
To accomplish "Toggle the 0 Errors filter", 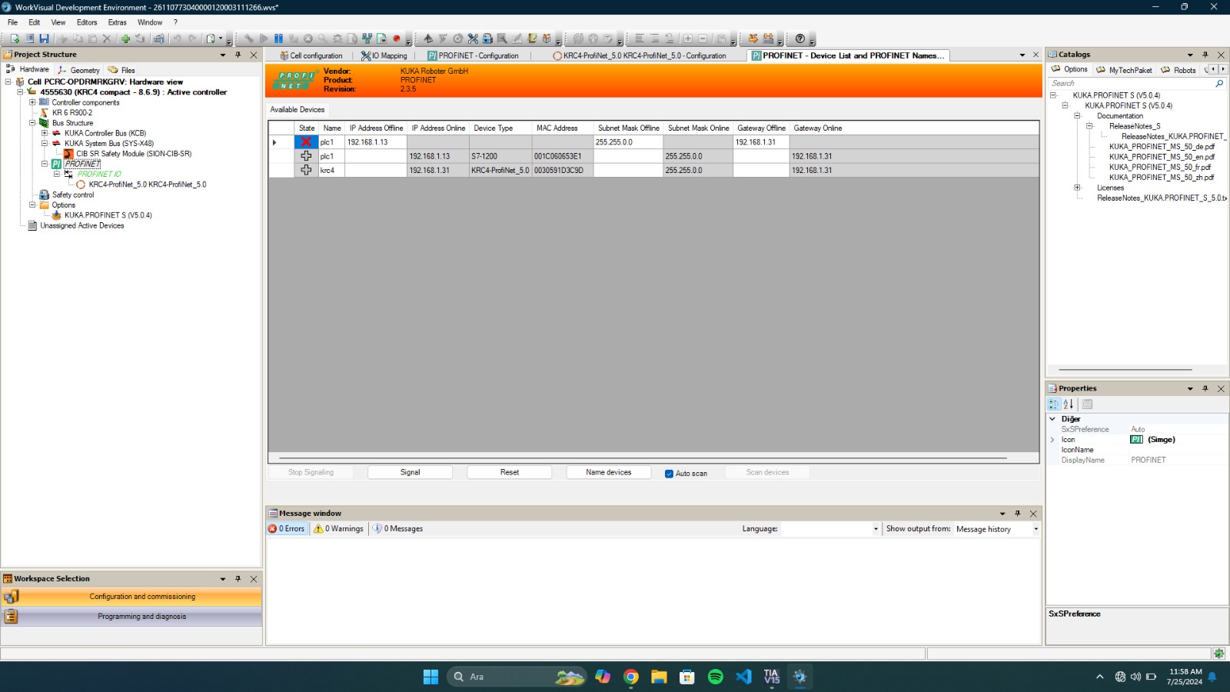I will click(287, 529).
